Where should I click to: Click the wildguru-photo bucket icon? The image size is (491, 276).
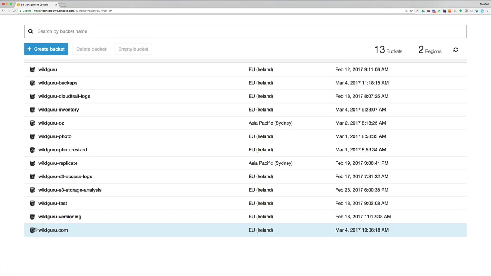click(x=32, y=136)
